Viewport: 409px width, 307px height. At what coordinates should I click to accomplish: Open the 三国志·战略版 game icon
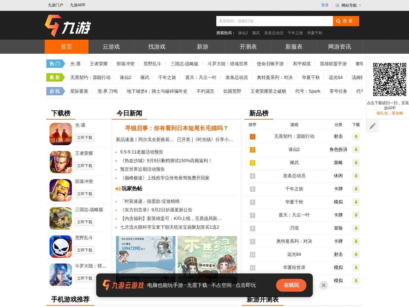point(61,218)
